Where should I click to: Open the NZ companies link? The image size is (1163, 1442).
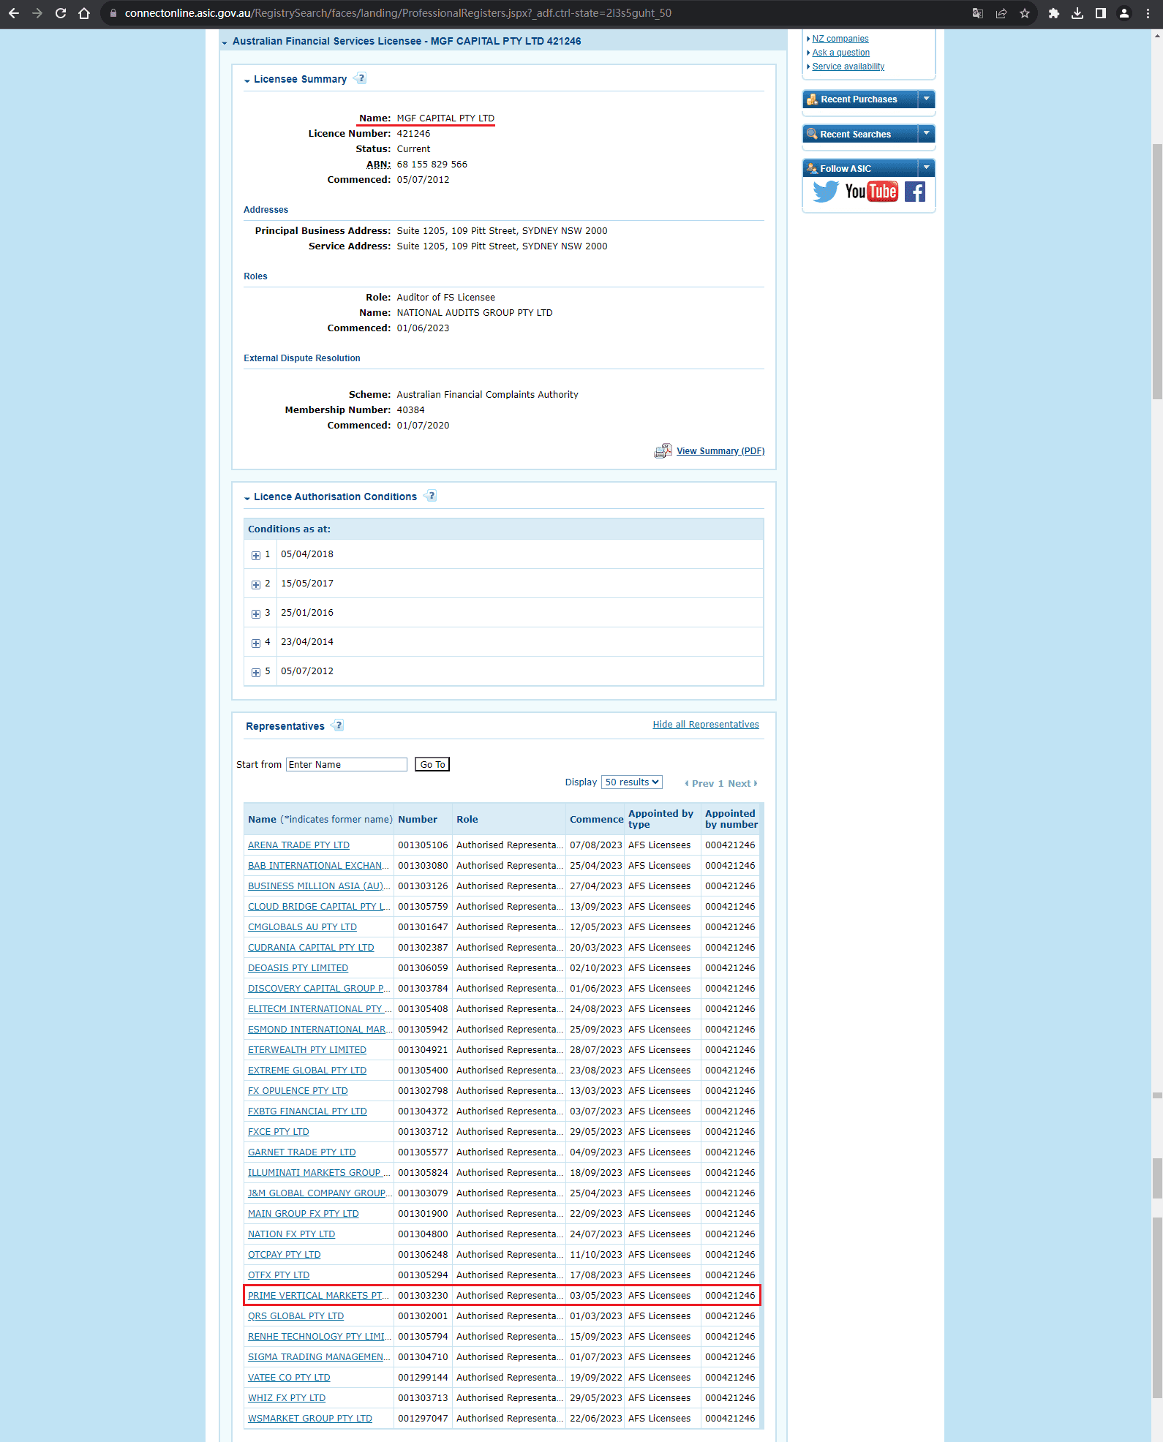(x=840, y=39)
